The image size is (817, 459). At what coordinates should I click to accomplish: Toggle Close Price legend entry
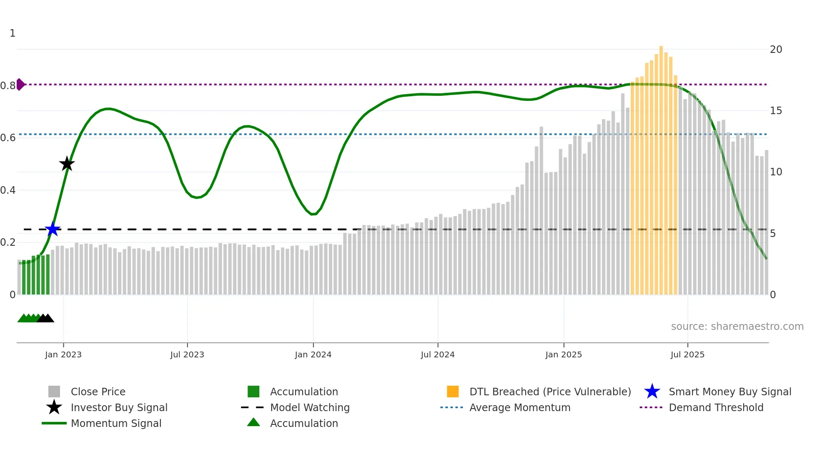tap(98, 392)
